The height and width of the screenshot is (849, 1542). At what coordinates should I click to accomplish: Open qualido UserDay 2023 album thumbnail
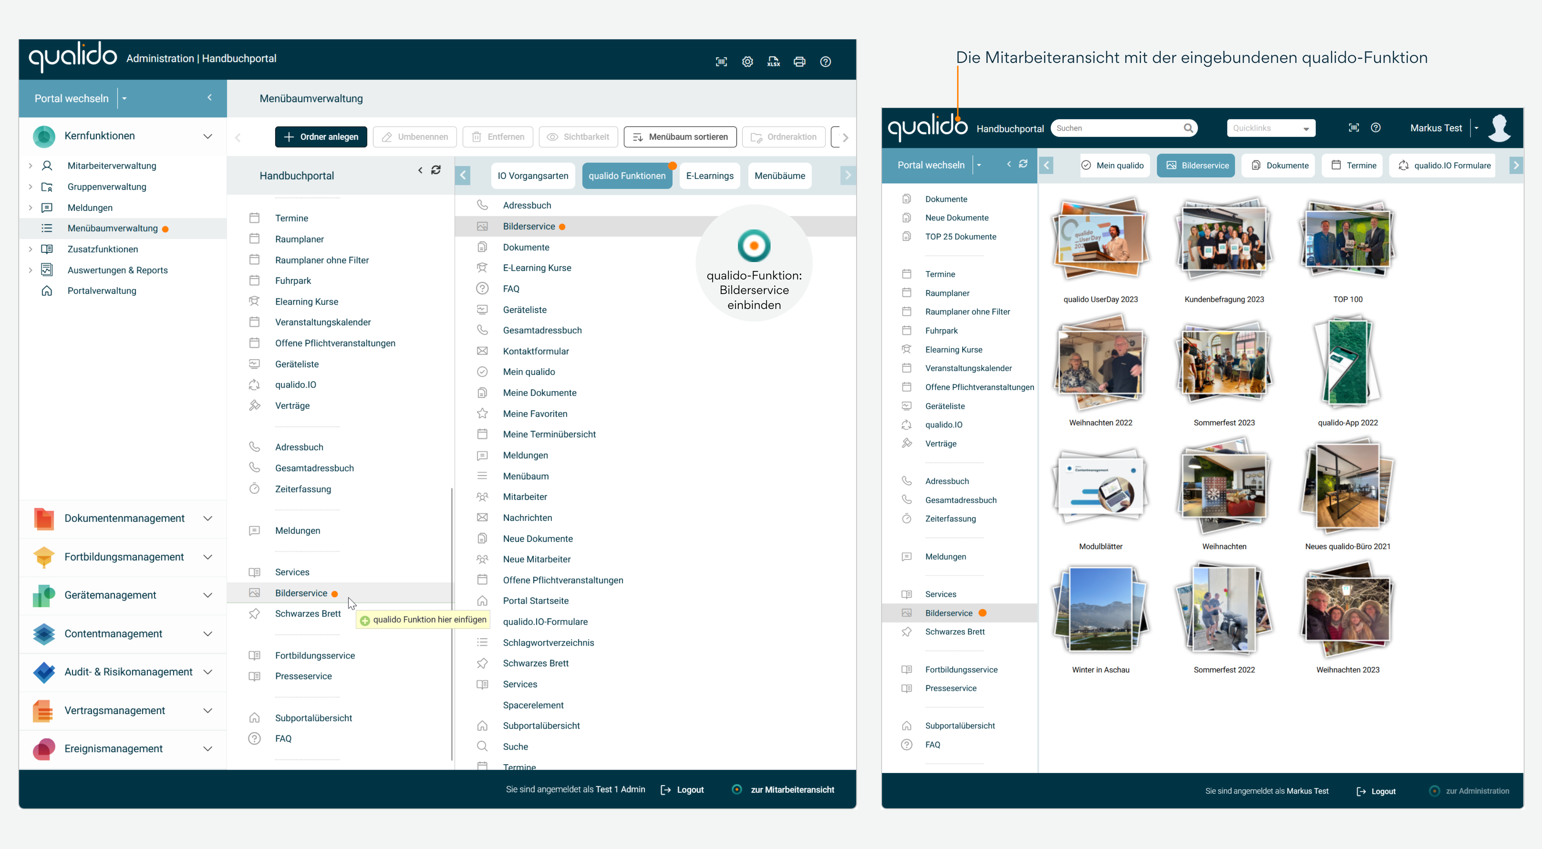(x=1100, y=239)
